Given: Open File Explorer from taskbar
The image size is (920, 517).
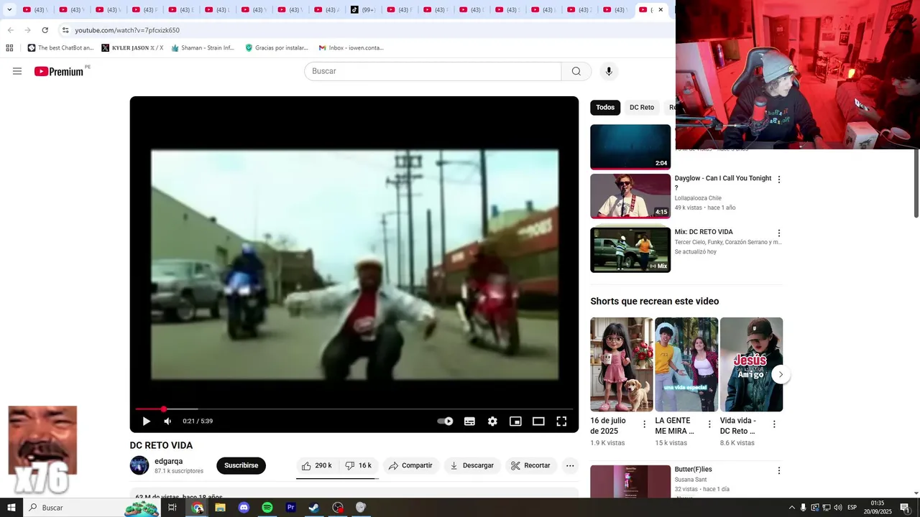Looking at the screenshot, I should coord(220,508).
